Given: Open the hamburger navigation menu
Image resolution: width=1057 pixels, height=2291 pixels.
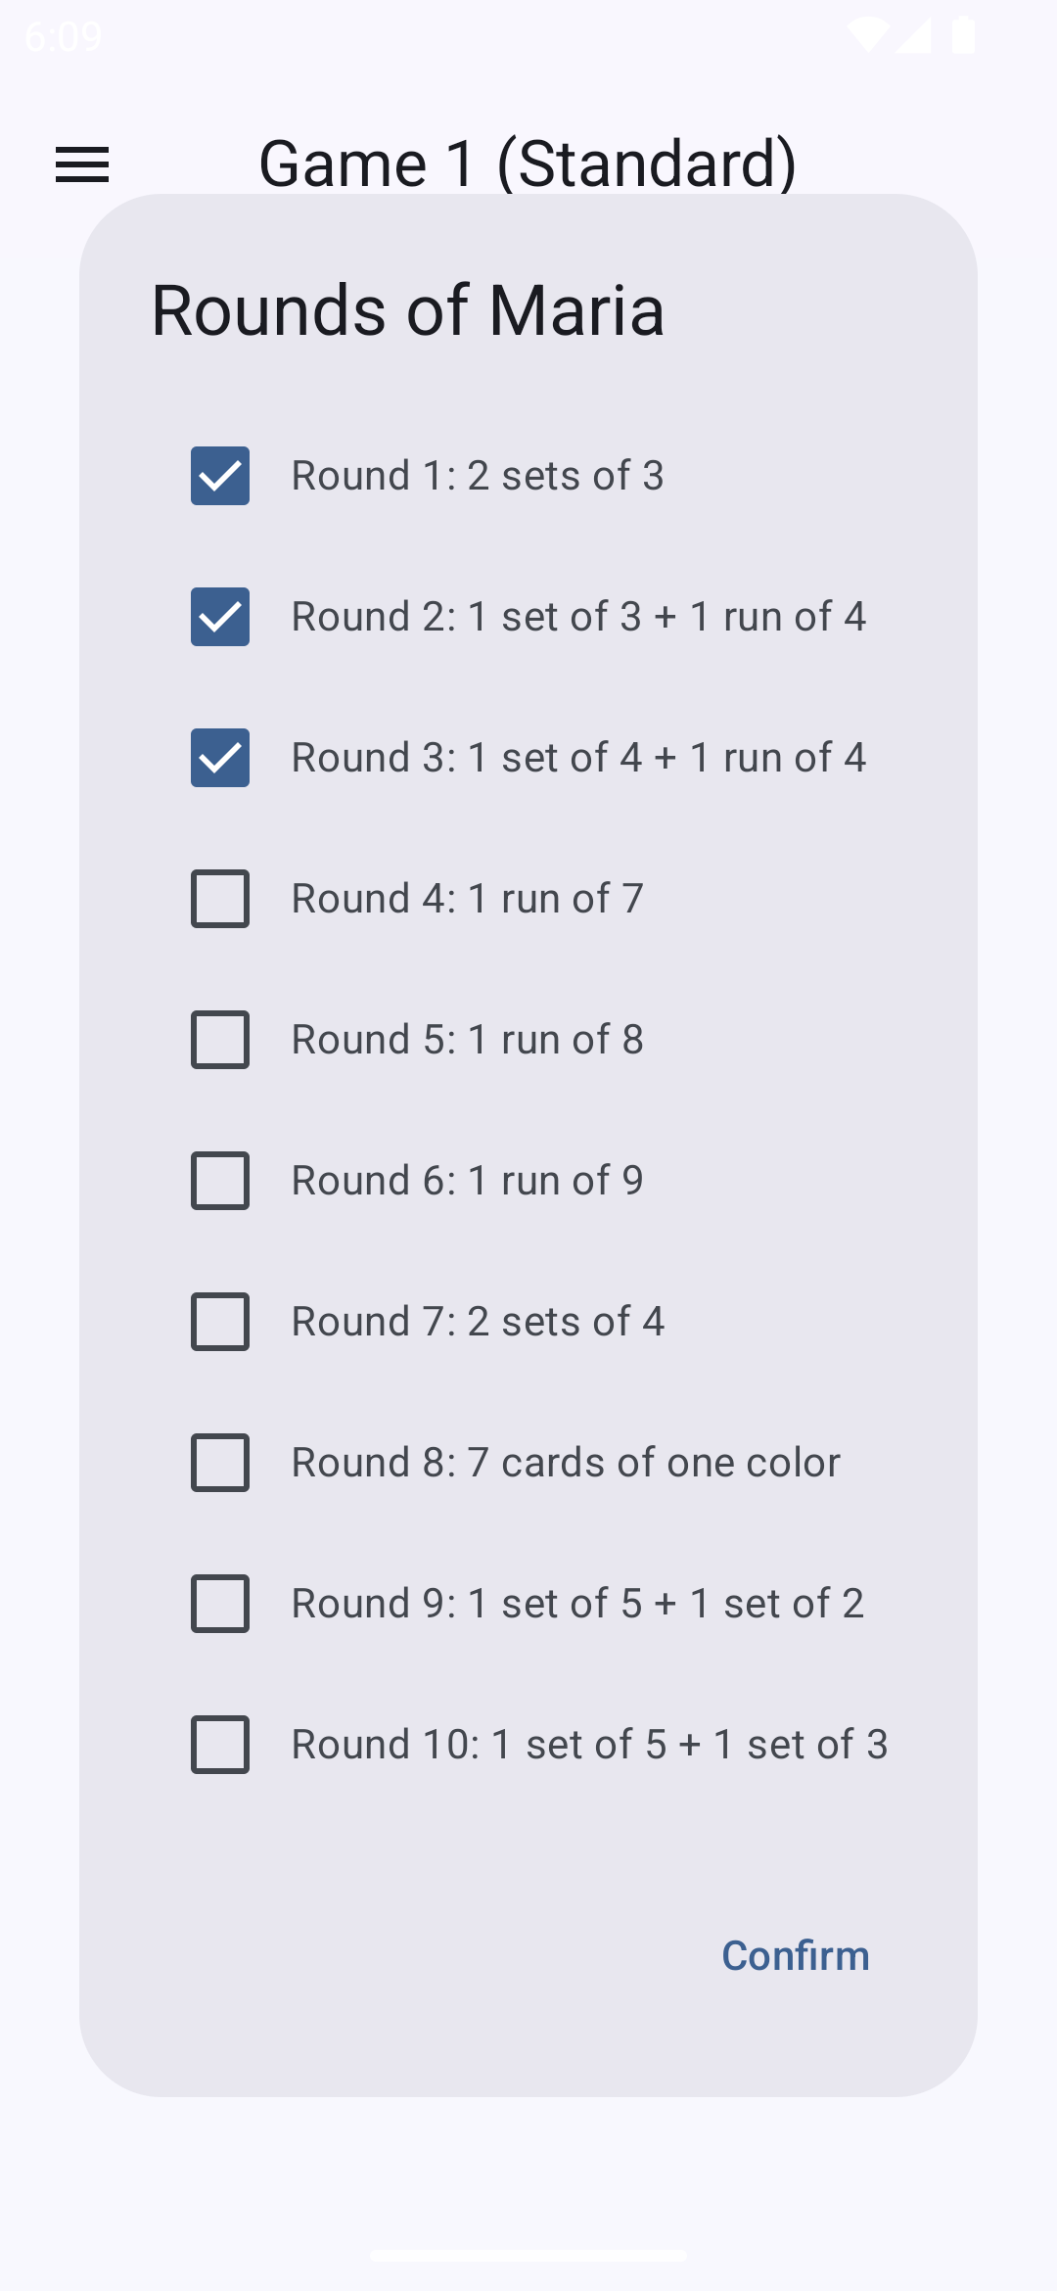Looking at the screenshot, I should tap(82, 164).
